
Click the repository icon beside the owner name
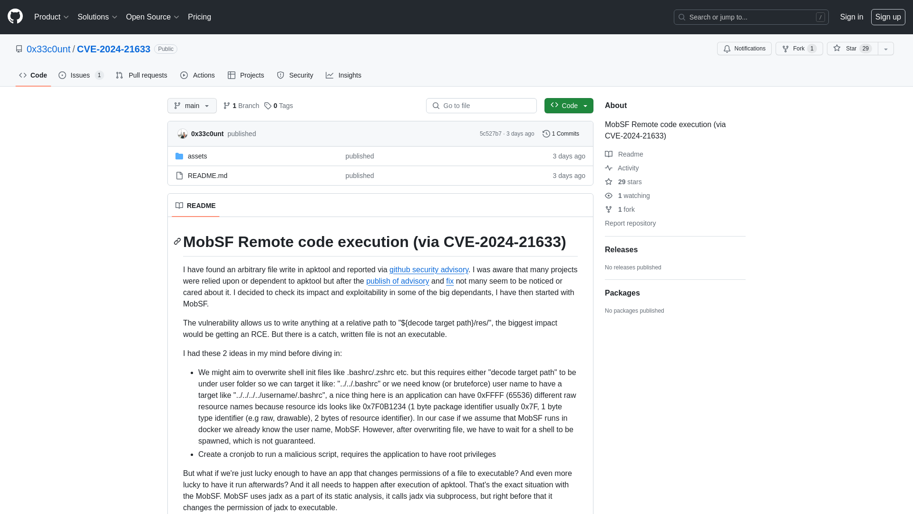click(19, 49)
